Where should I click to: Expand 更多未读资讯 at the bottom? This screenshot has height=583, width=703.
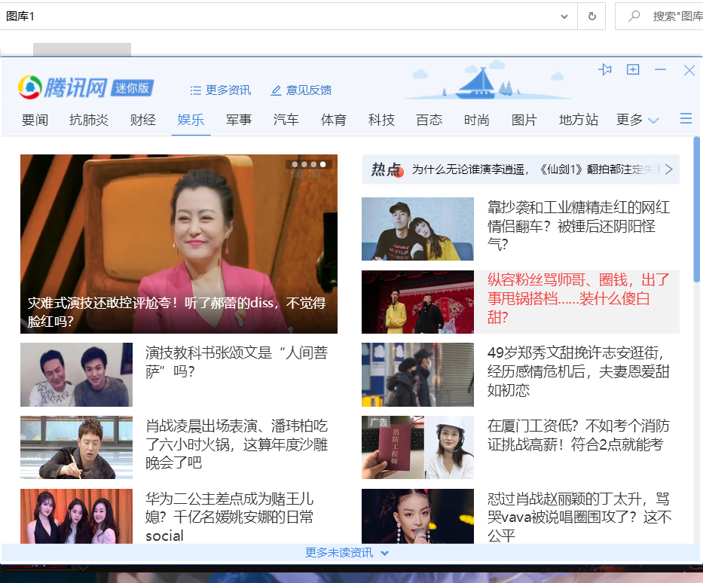point(384,554)
